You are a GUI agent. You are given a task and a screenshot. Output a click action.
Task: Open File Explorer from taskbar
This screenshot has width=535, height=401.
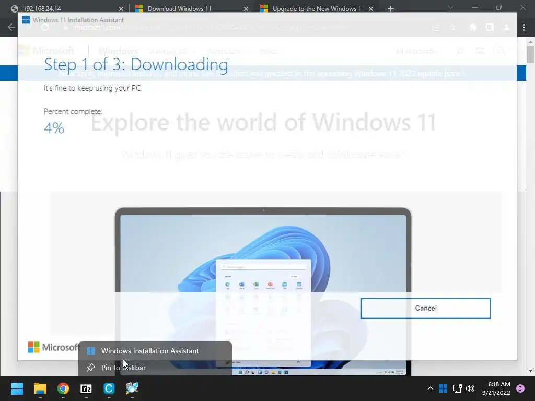(x=40, y=388)
